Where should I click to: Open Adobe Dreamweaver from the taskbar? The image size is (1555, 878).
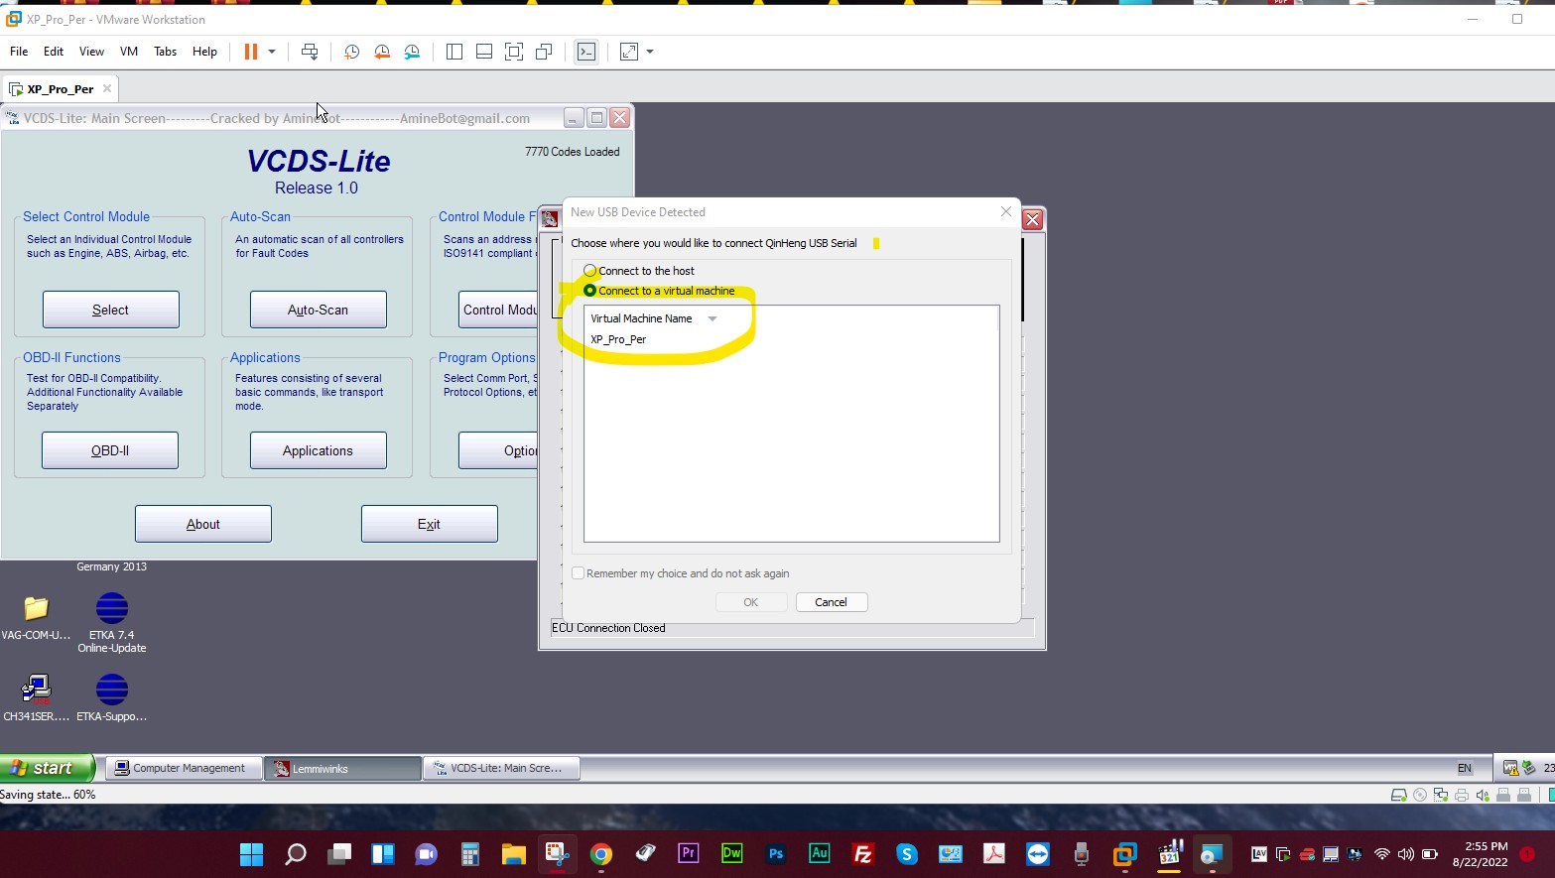pos(732,854)
